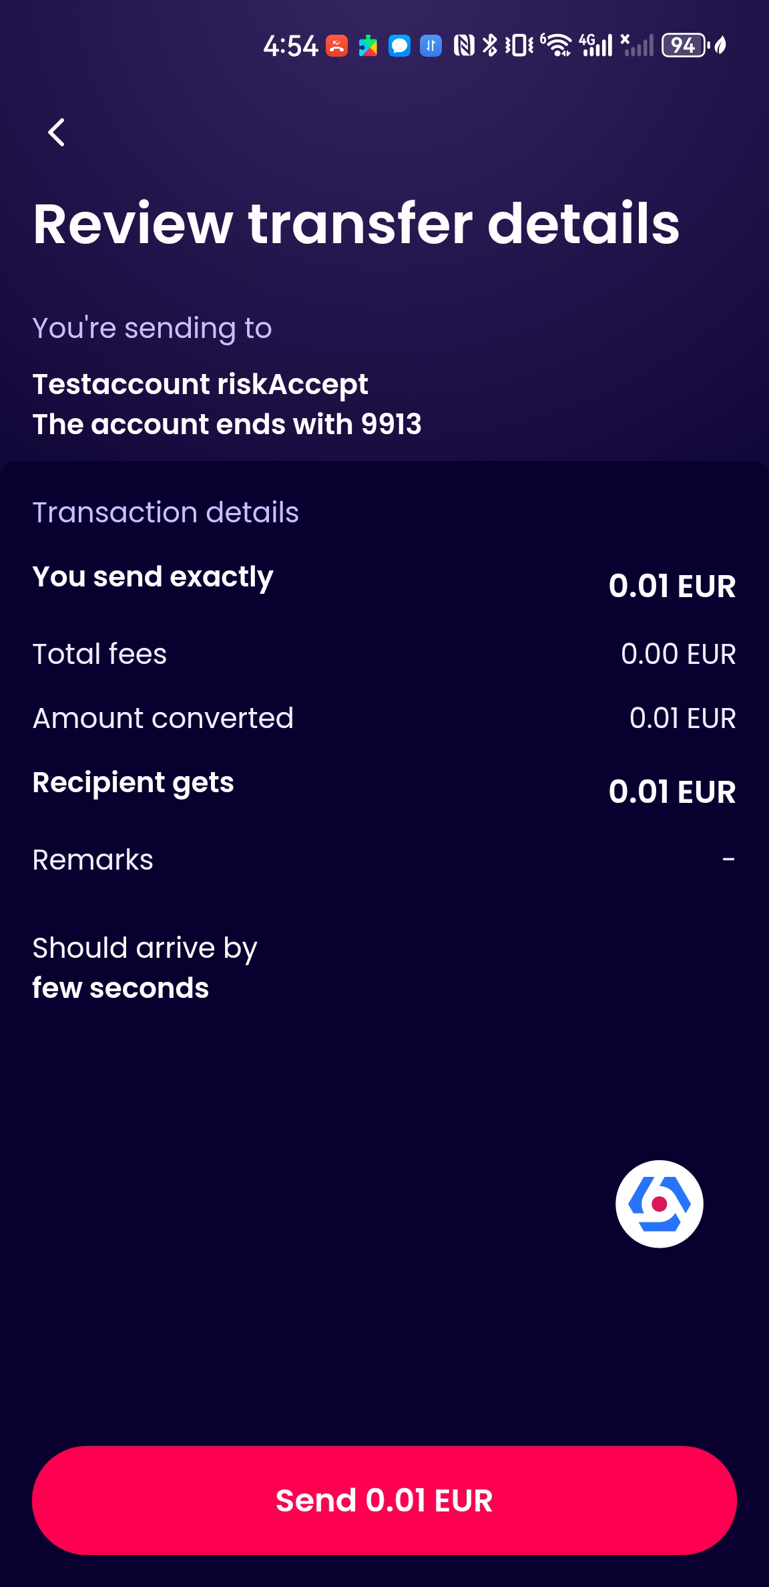Tap the Amount converted row value
The height and width of the screenshot is (1587, 769).
(x=682, y=718)
